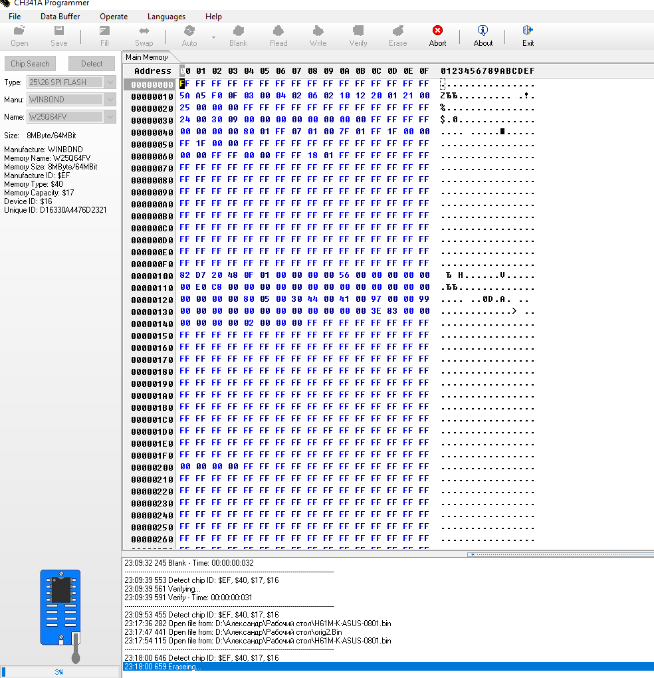Image resolution: width=654 pixels, height=678 pixels.
Task: Expand the Manu WINBOND dropdown
Action: pyautogui.click(x=110, y=100)
